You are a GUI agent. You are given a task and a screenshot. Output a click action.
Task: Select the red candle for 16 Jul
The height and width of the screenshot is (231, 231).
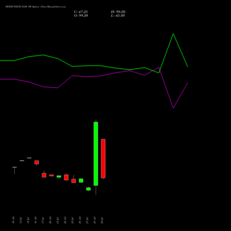coord(36,162)
